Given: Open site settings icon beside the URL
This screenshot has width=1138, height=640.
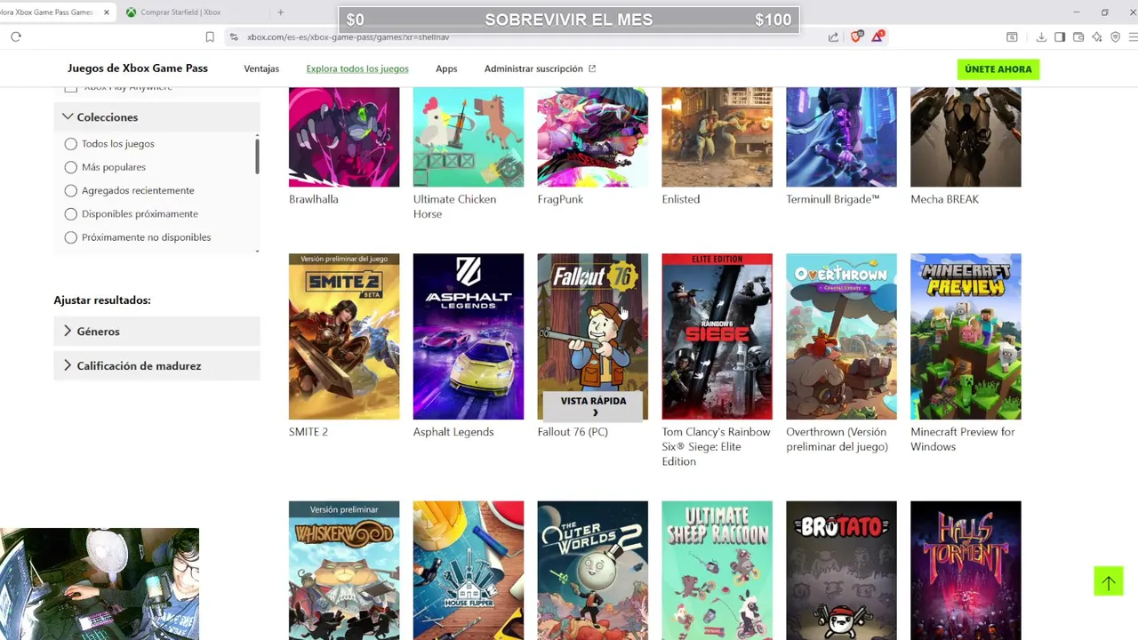Looking at the screenshot, I should (x=234, y=36).
